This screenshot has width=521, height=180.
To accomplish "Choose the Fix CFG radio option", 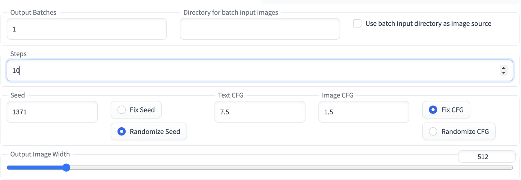I will pyautogui.click(x=433, y=110).
